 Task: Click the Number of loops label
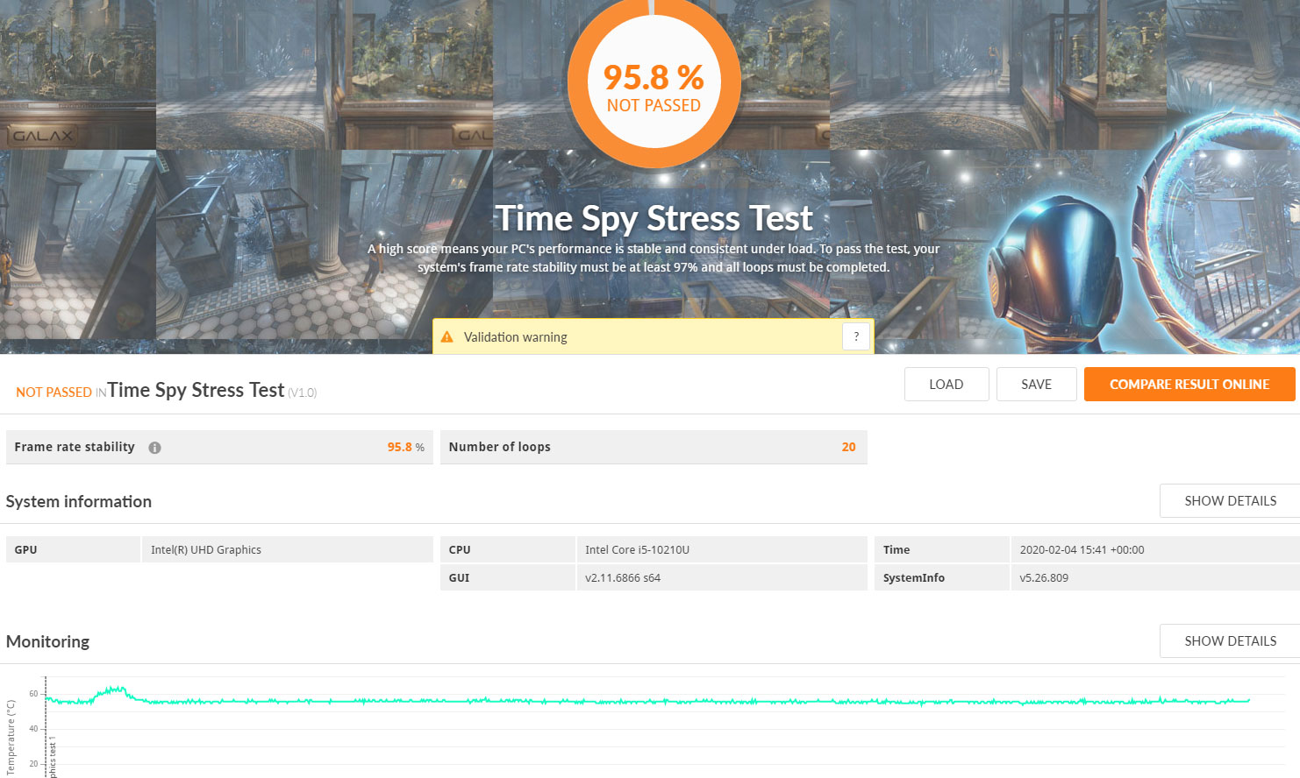click(499, 447)
